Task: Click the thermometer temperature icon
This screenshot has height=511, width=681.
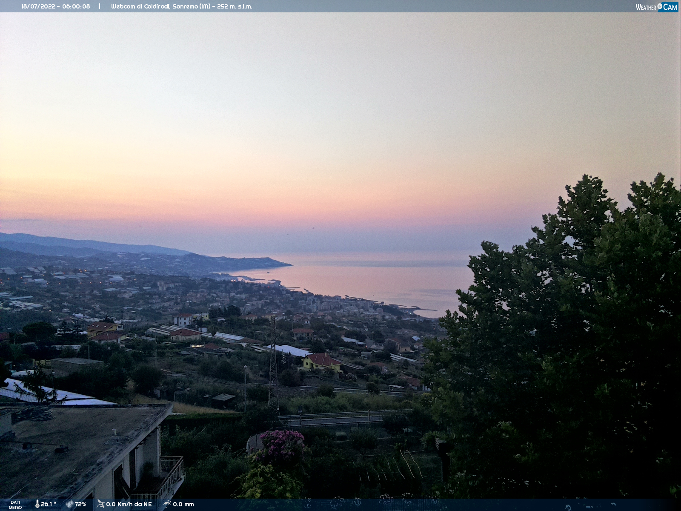Action: click(37, 504)
